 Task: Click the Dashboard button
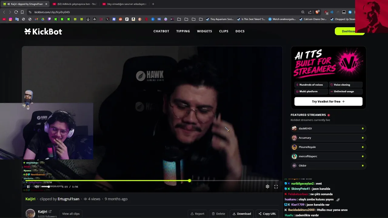click(350, 31)
